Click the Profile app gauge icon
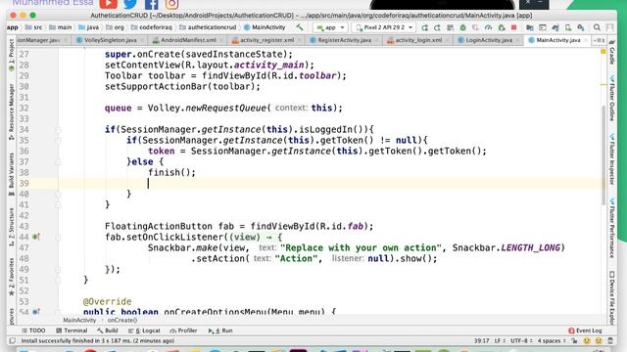 pos(488,27)
